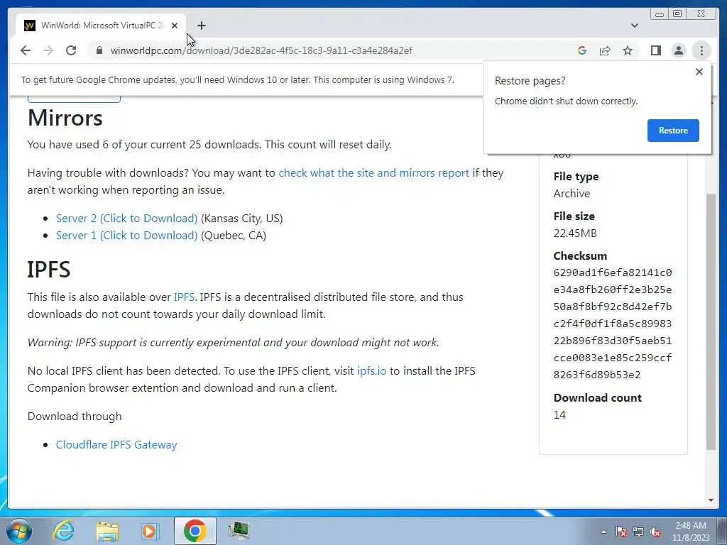Open Windows Media Player from the taskbar
The image size is (727, 545).
(x=151, y=531)
